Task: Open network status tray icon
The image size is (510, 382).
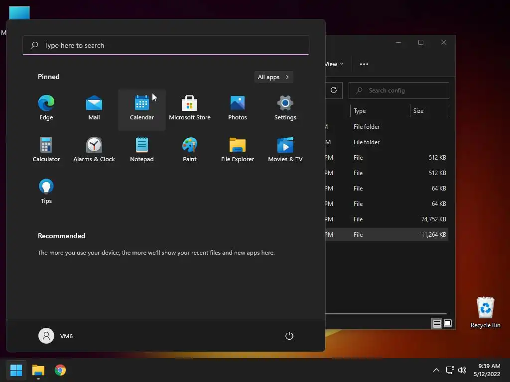Action: coord(450,370)
